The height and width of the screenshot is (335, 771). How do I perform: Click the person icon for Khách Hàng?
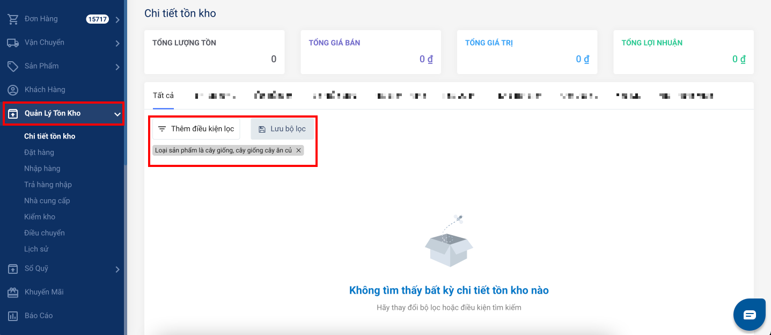pyautogui.click(x=13, y=90)
